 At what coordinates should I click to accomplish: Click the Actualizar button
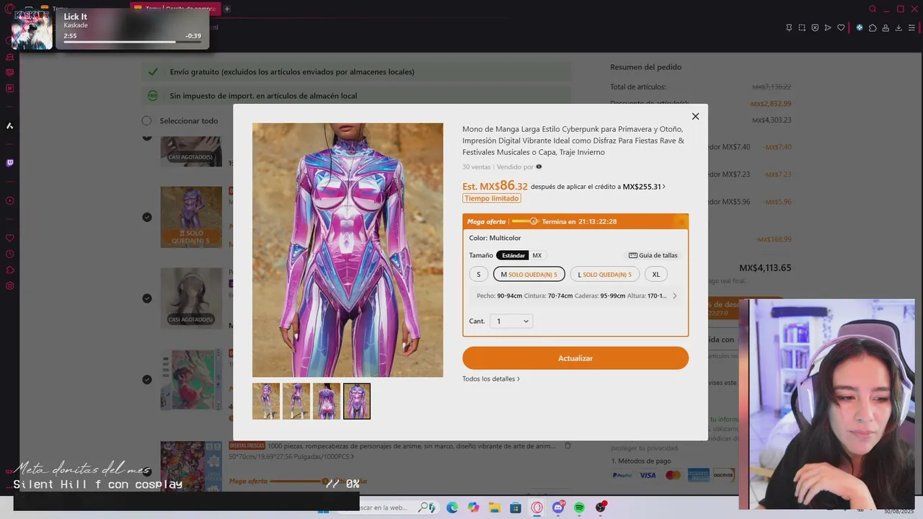[x=575, y=358]
